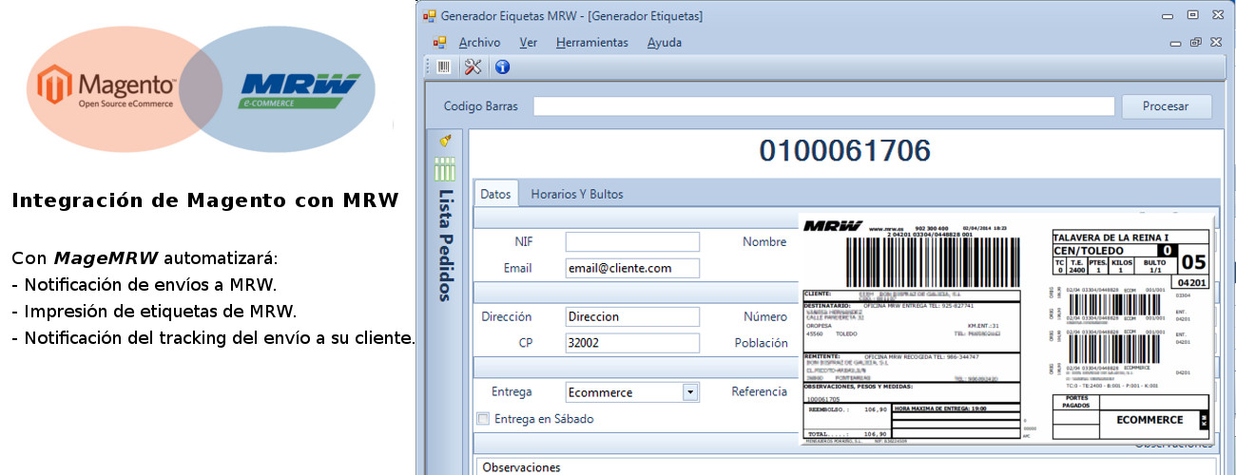Viewport: 1236px width, 475px height.
Task: Click the barcode generator toolbar icon
Action: [444, 66]
